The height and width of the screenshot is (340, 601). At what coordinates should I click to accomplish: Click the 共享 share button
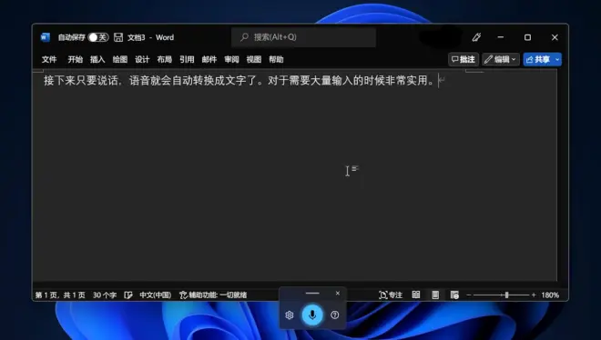[538, 59]
